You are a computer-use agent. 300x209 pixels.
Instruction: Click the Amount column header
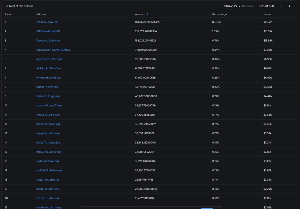tap(140, 14)
